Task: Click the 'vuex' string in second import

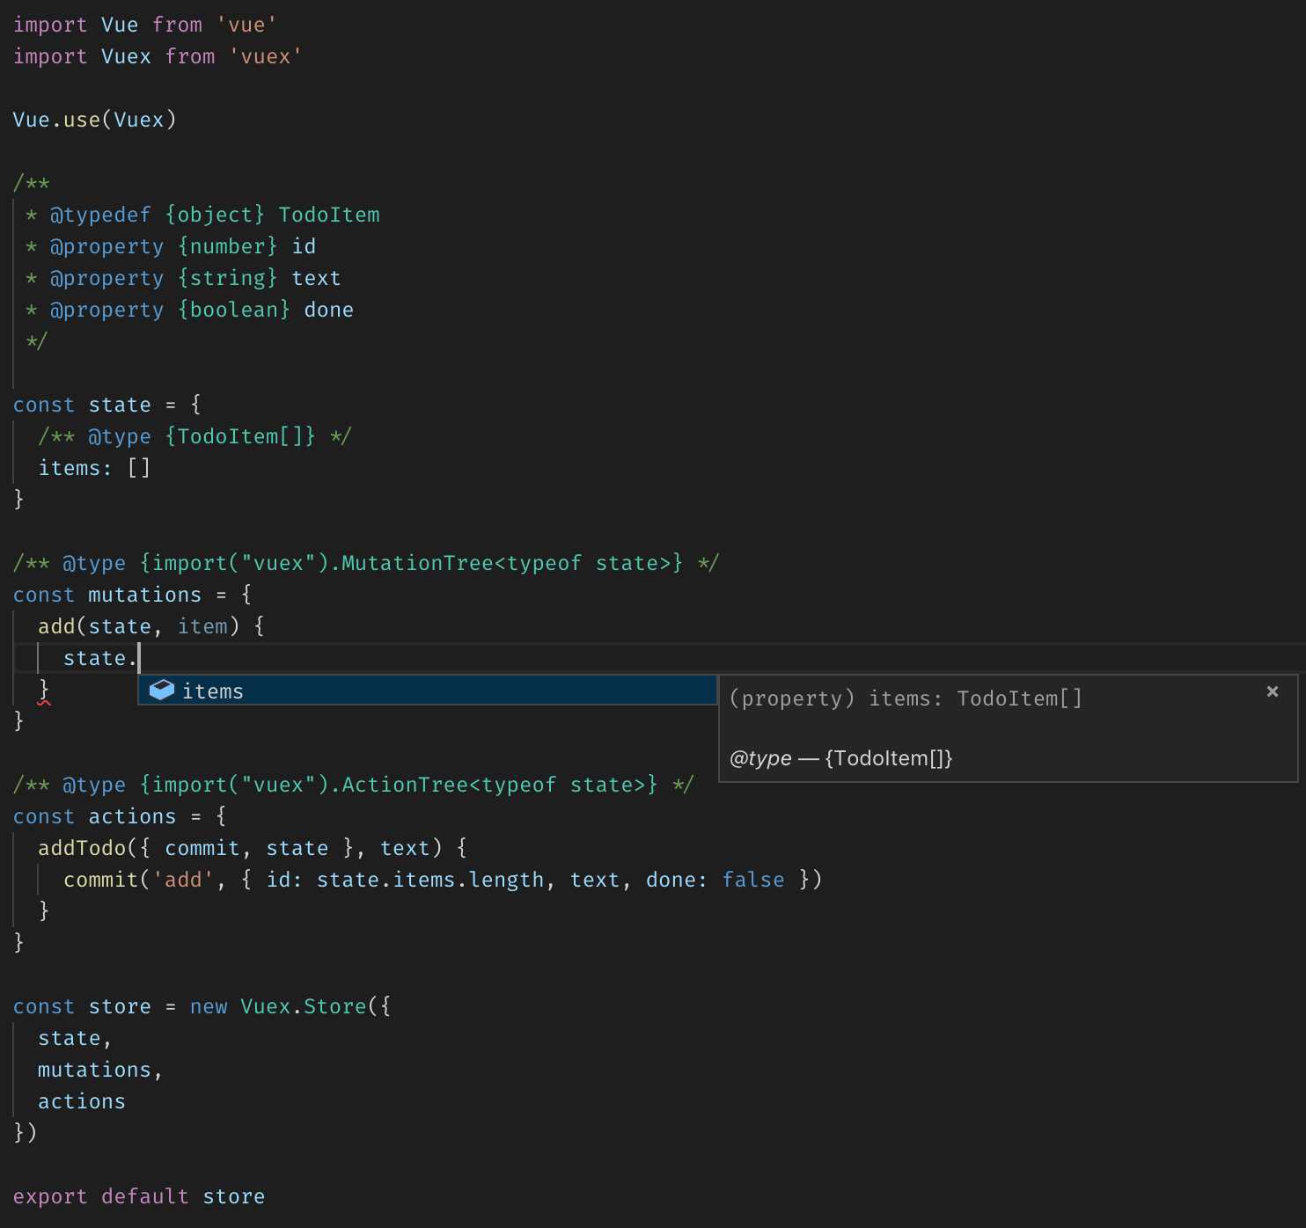Action: [x=265, y=56]
